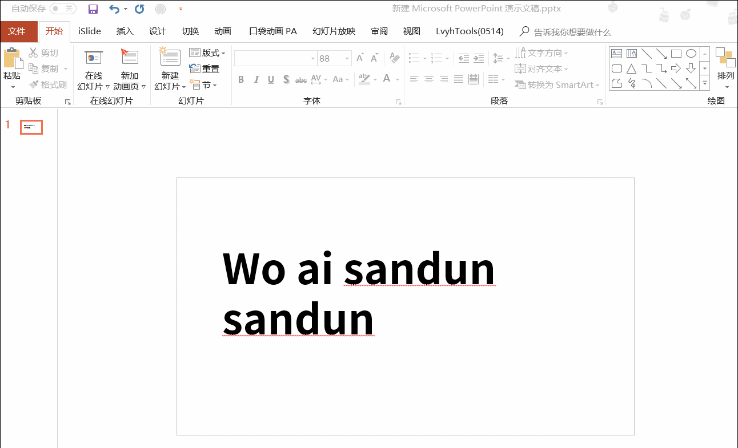
Task: Click the Tell Me search box
Action: pyautogui.click(x=571, y=32)
